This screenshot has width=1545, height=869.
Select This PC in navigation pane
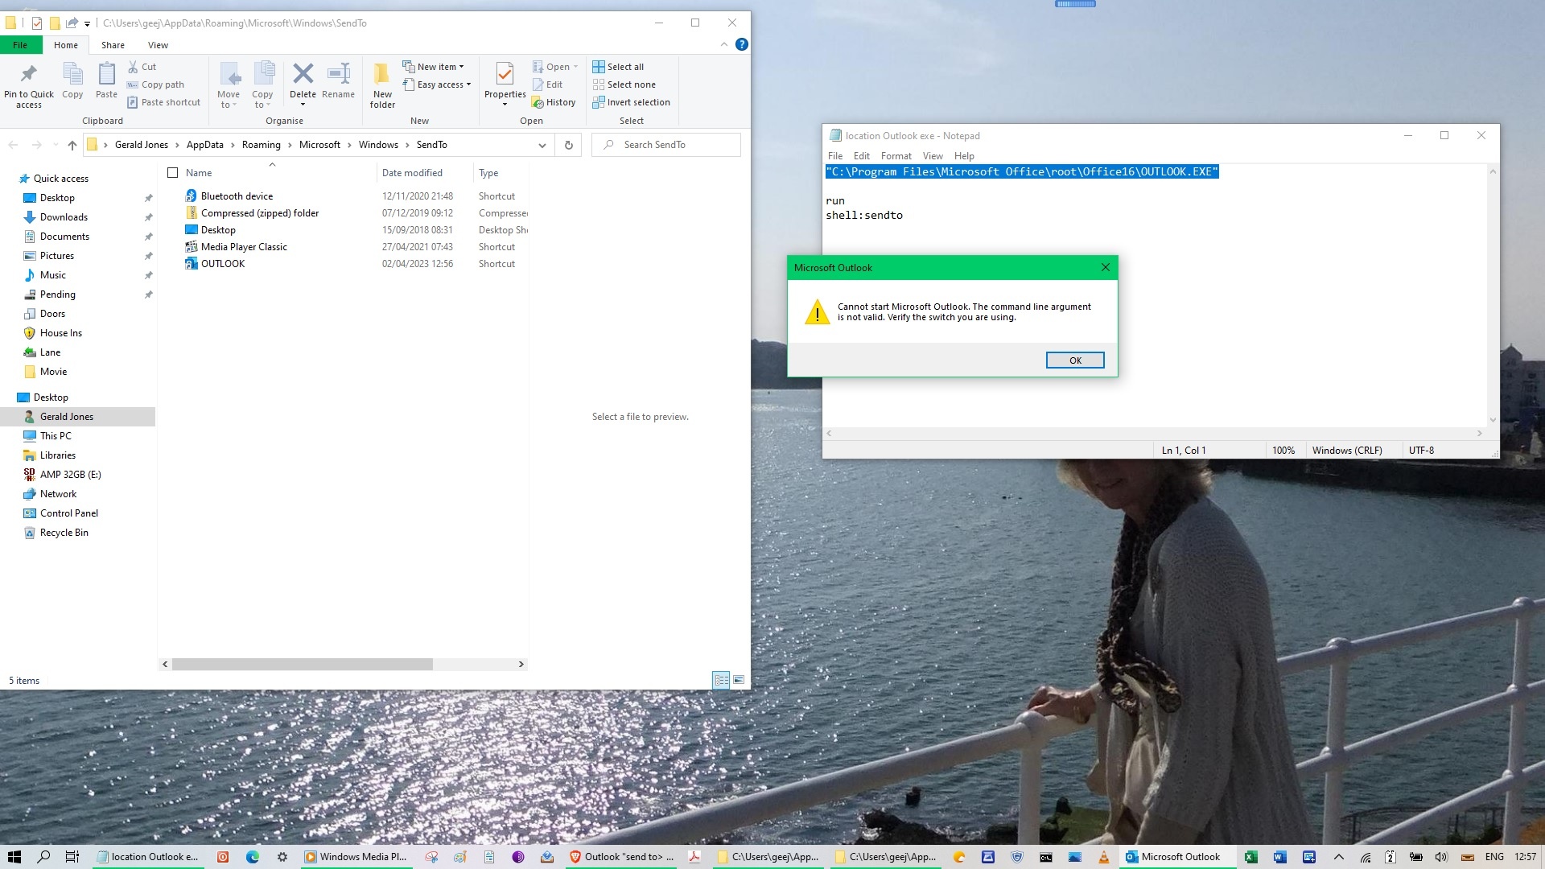pyautogui.click(x=56, y=436)
